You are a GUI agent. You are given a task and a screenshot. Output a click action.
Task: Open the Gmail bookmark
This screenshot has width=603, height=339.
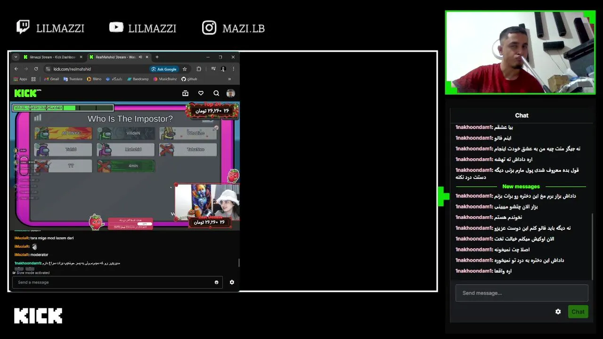pos(52,79)
